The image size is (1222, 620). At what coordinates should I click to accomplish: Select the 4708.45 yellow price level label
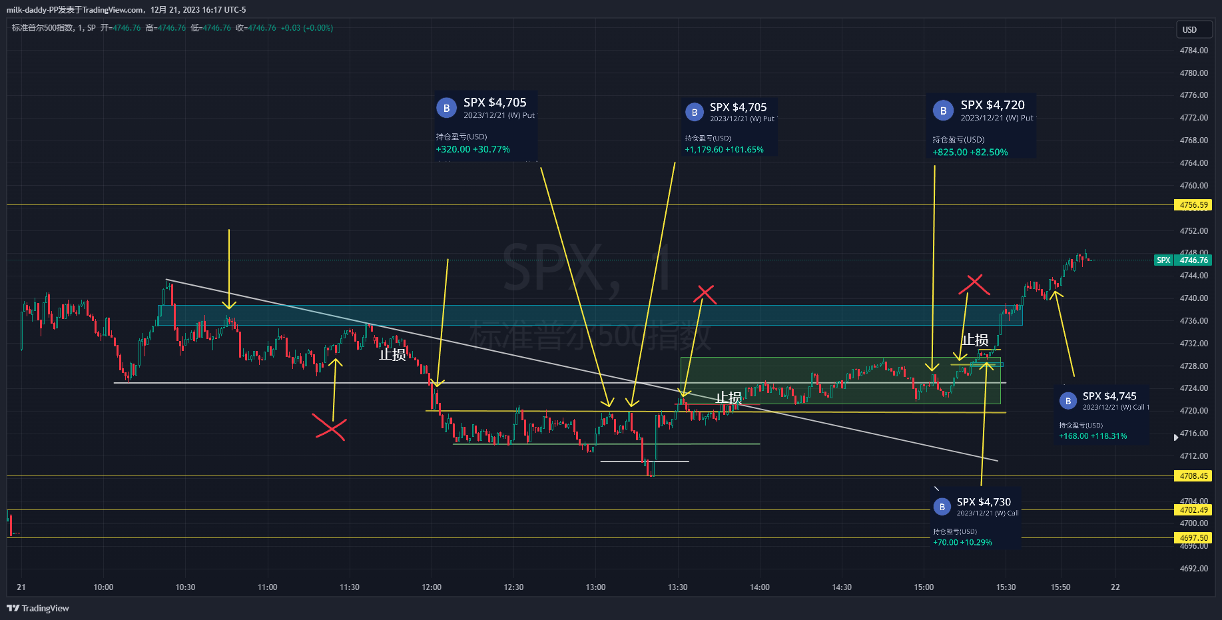pyautogui.click(x=1193, y=476)
